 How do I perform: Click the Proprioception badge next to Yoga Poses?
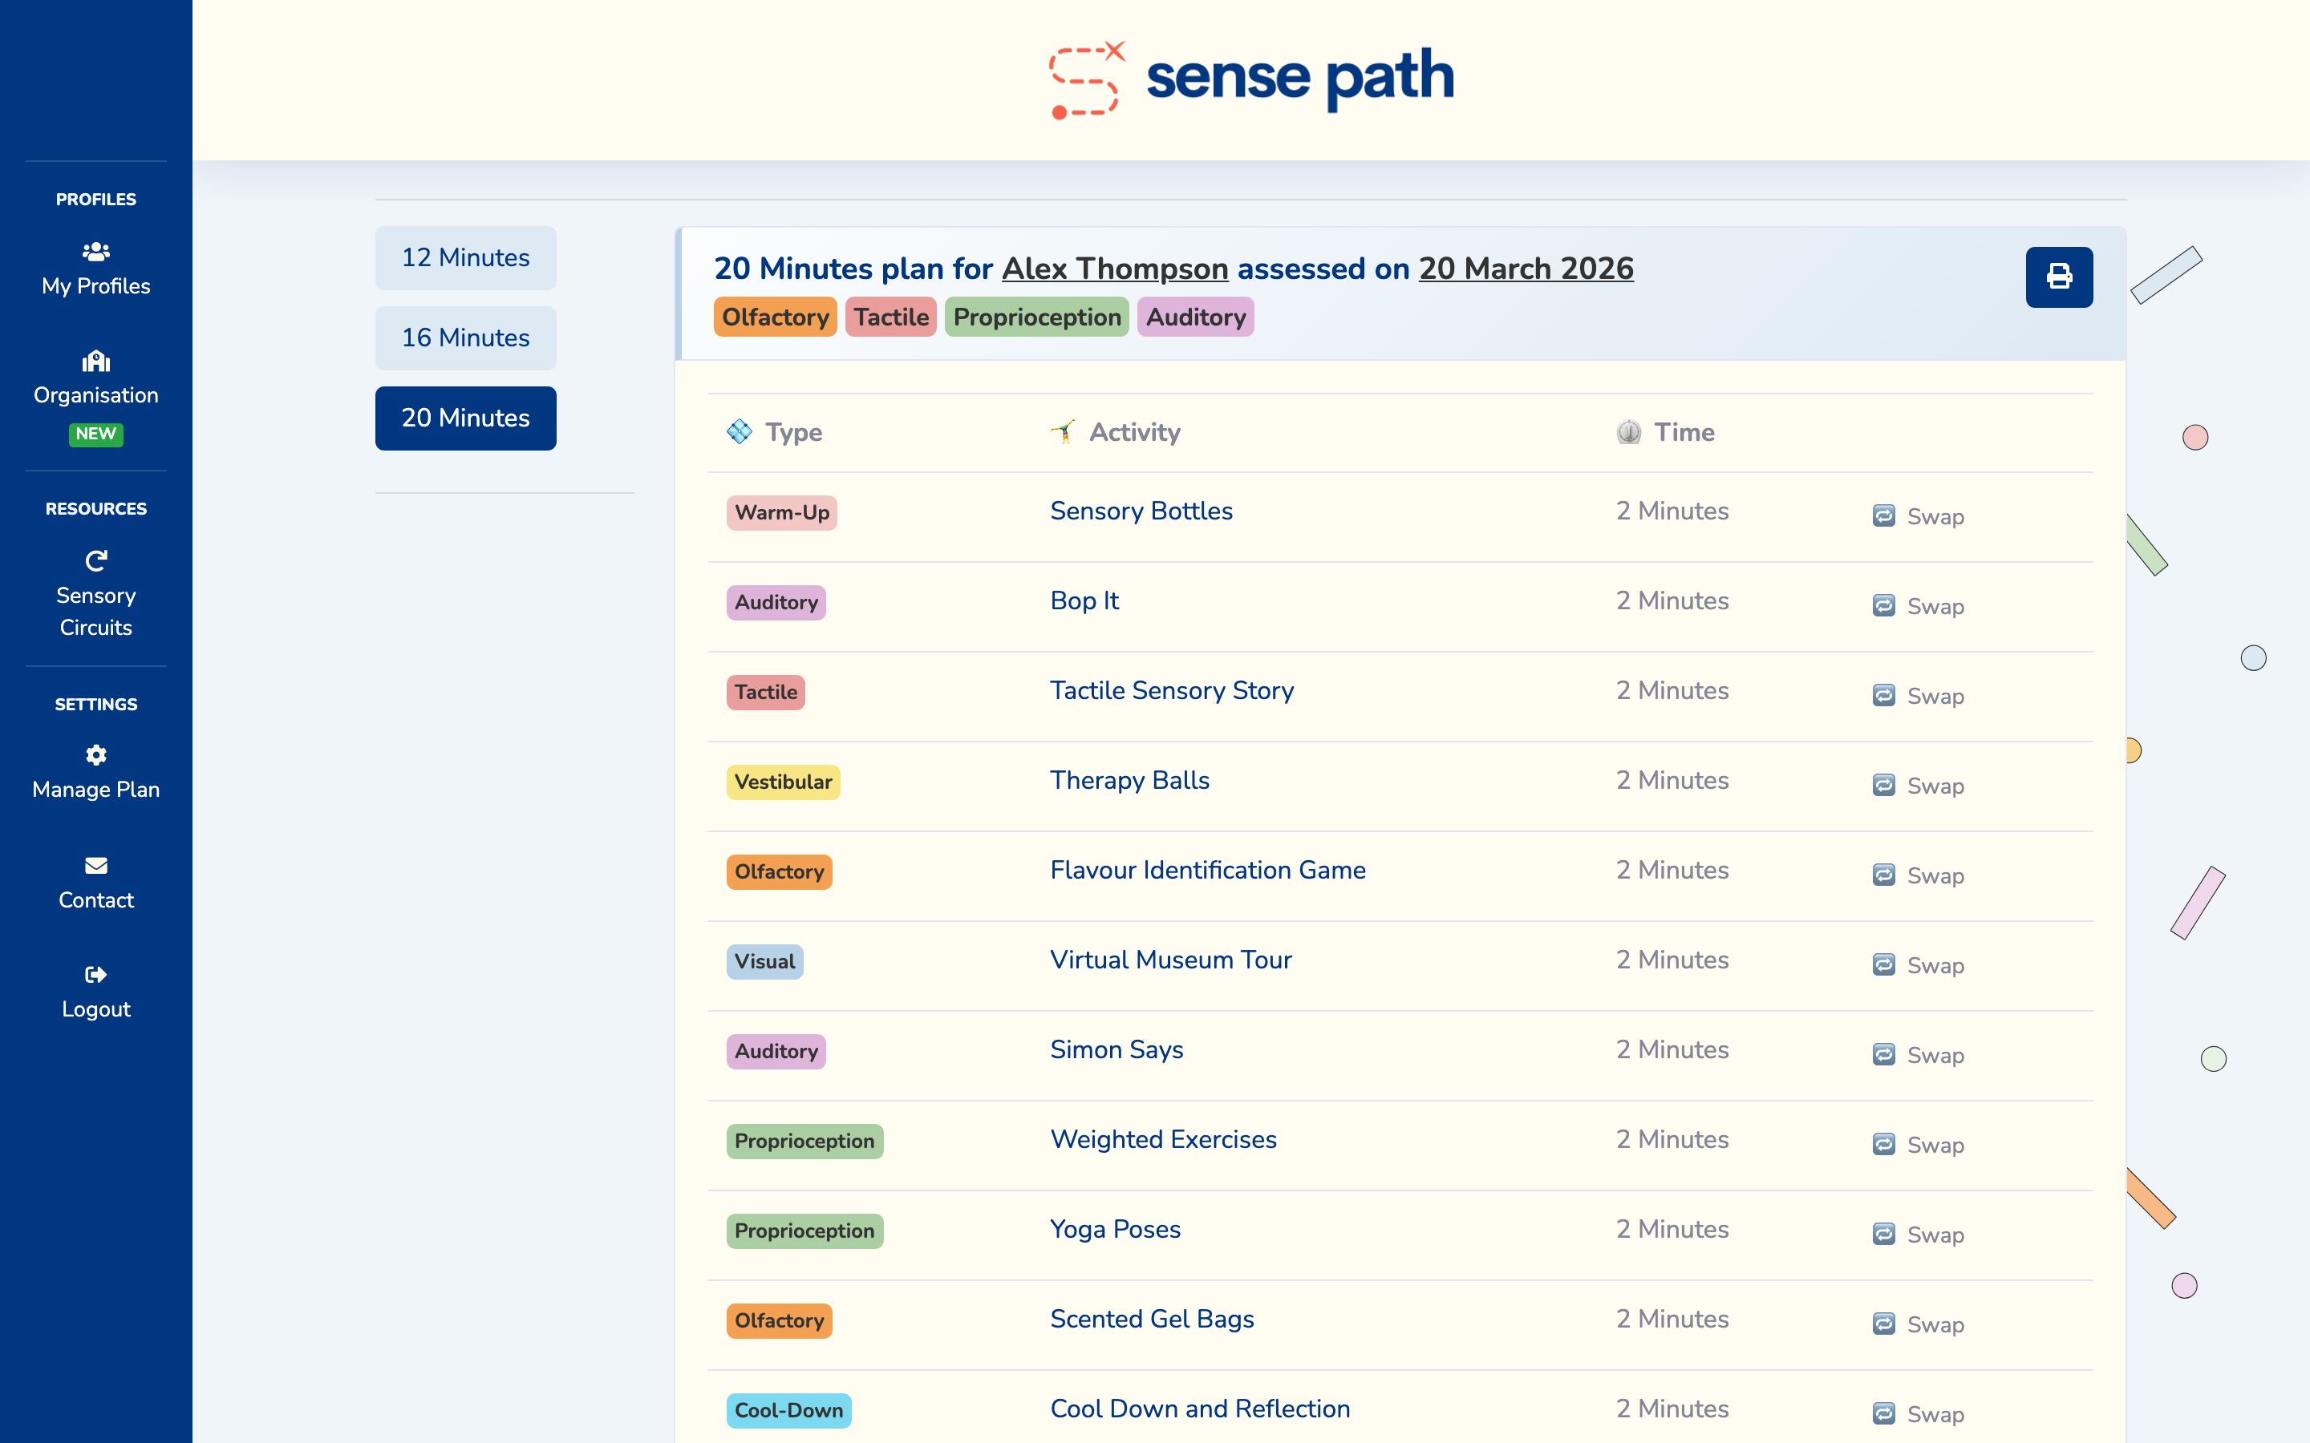[x=804, y=1231]
